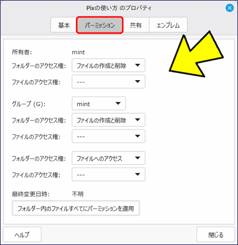Close the dialog with the blue X icon
Screen dimensions: 238x245
point(229,8)
